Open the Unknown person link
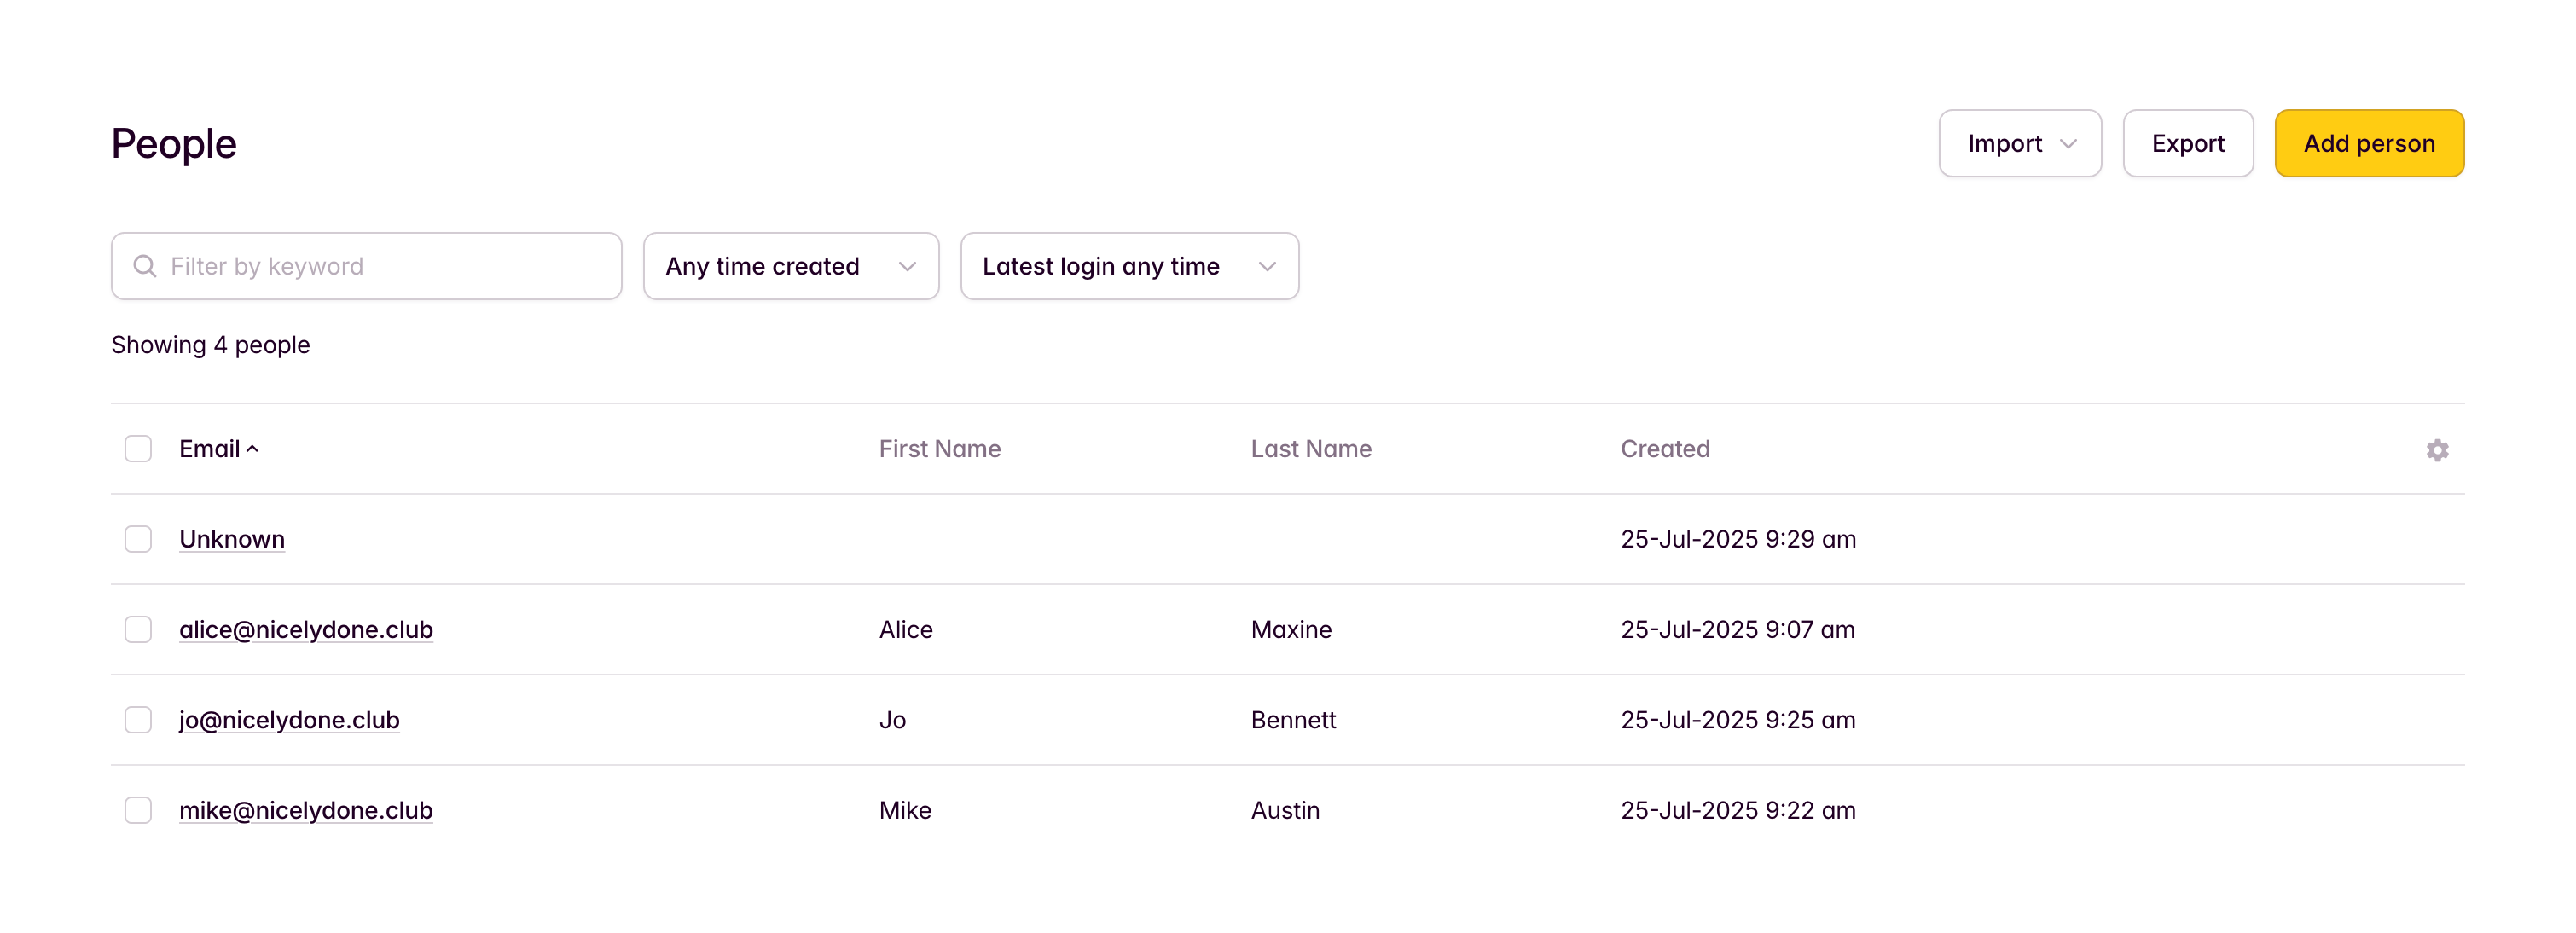Screen dimensions: 2576x933 pos(232,539)
